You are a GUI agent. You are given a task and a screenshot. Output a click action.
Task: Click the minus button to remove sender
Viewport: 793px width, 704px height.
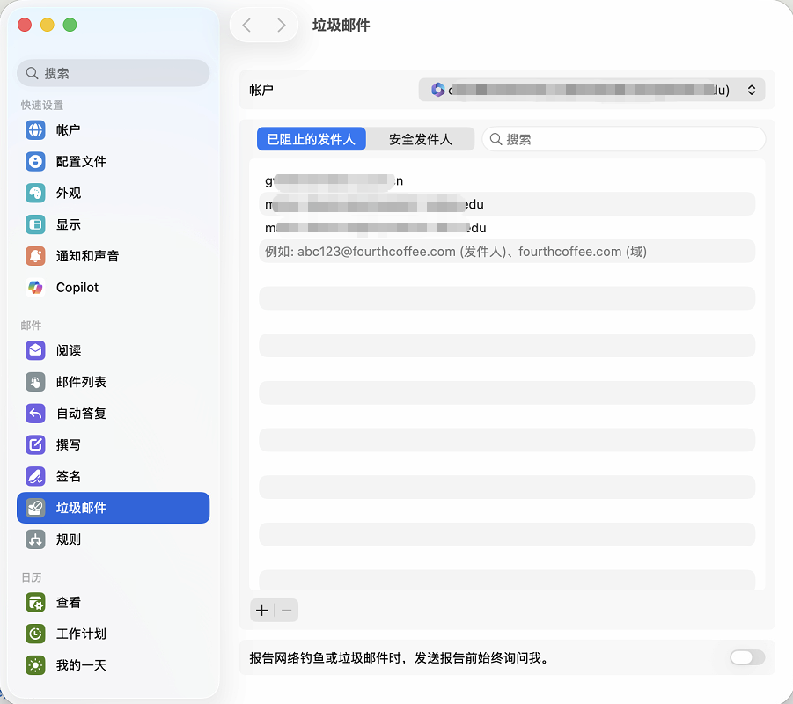286,610
